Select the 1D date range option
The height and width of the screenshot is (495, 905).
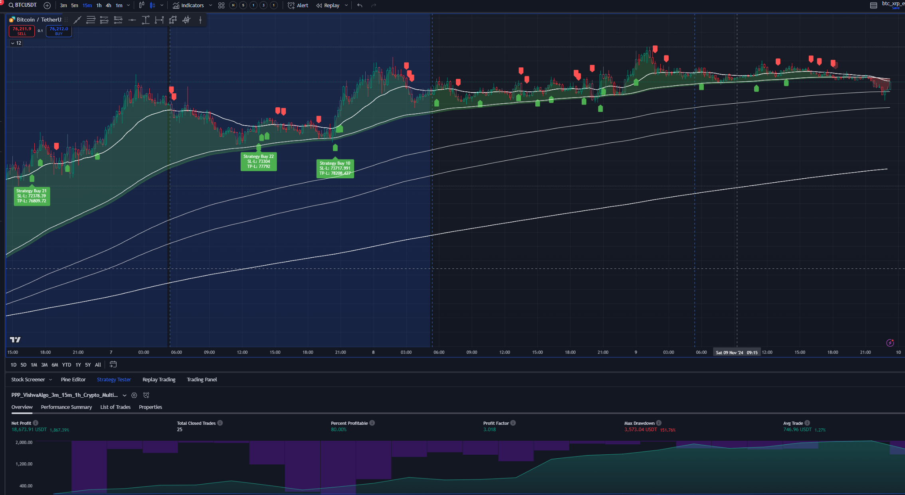13,365
